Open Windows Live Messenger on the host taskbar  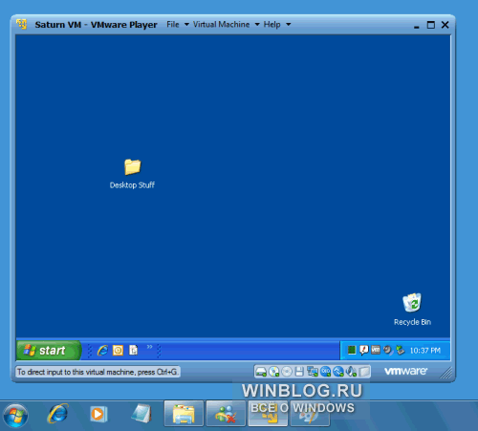(x=226, y=414)
